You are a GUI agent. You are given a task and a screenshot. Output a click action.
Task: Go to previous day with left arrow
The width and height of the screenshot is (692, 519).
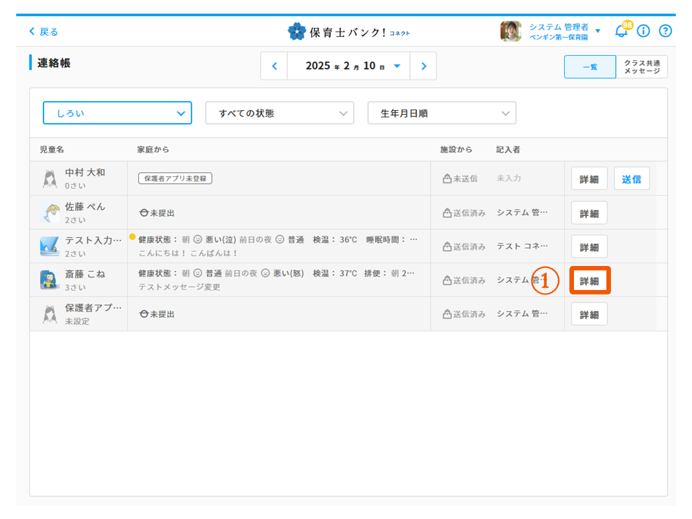point(274,66)
